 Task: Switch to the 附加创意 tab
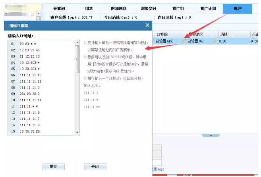(118, 9)
